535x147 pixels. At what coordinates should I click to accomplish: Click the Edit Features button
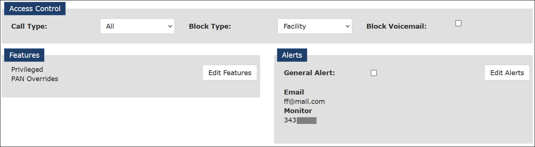tap(230, 73)
